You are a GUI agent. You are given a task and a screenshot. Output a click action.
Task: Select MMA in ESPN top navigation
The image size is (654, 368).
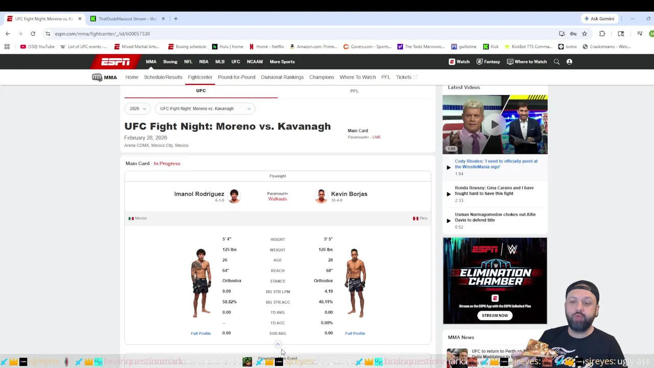[x=151, y=62]
